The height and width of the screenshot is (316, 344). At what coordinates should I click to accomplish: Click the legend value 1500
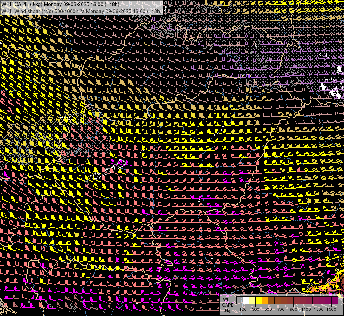(x=331, y=309)
